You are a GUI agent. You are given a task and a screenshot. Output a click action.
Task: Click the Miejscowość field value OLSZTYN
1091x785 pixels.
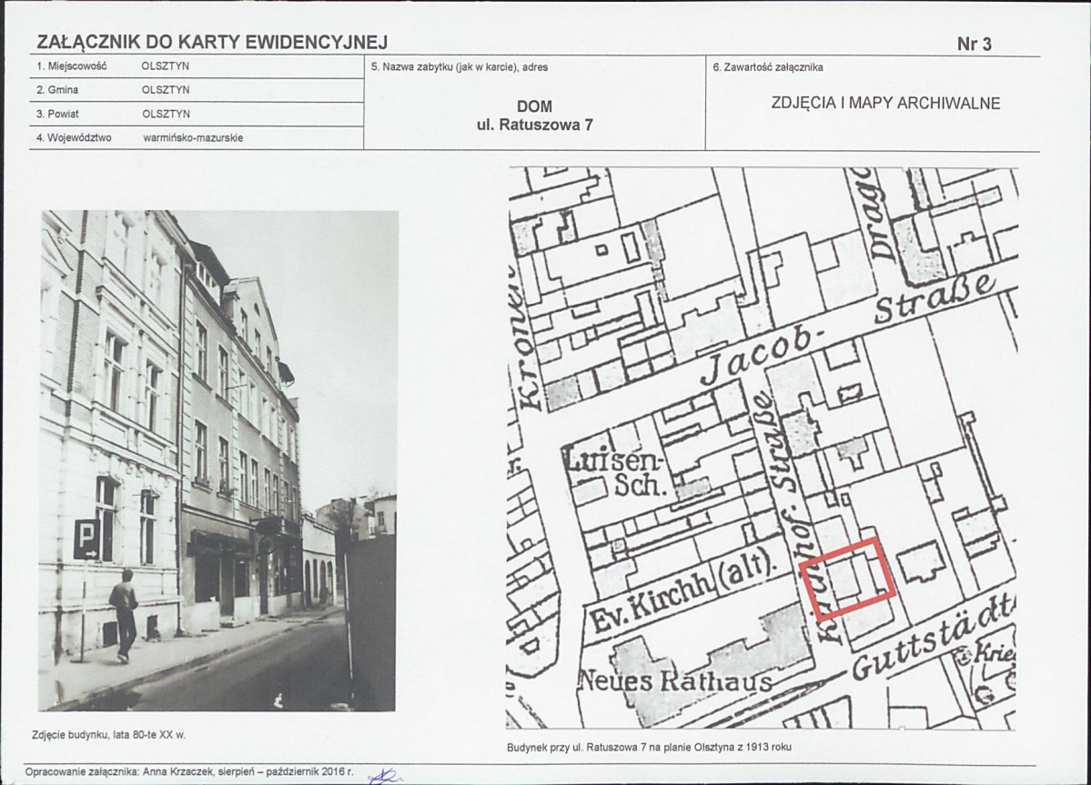point(166,66)
